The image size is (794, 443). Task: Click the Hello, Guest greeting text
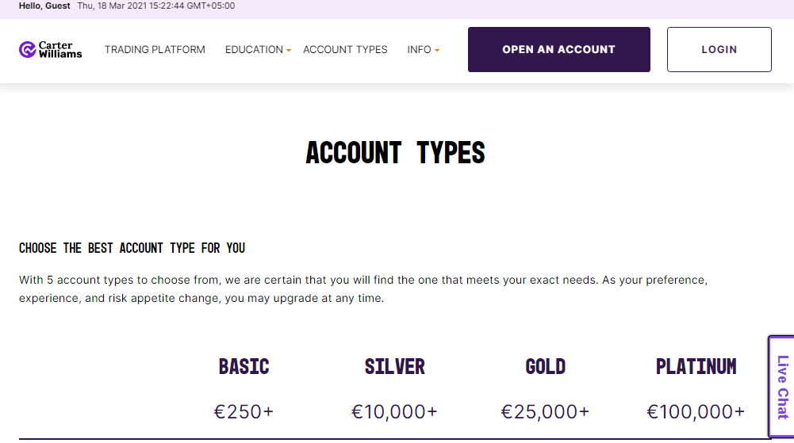[44, 6]
